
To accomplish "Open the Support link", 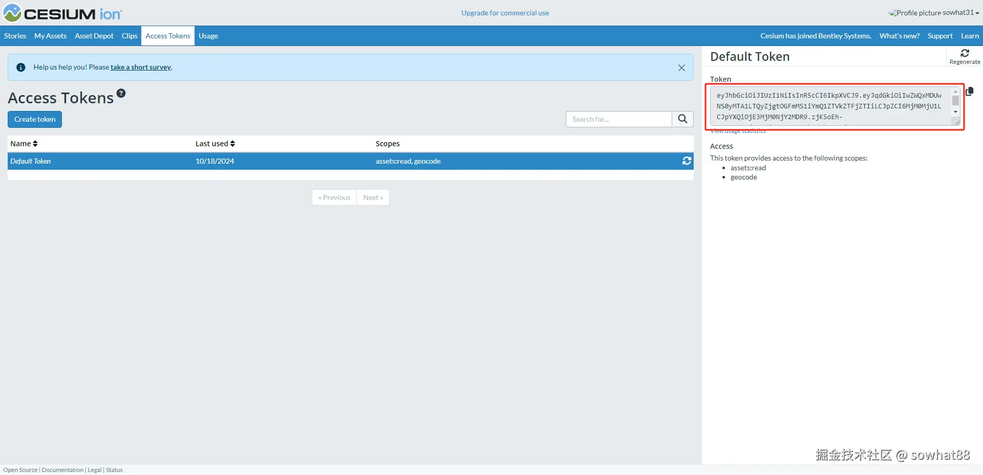I will [940, 36].
